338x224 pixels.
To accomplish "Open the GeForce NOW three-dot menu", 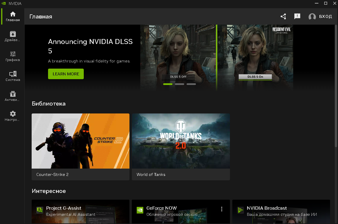I will [x=222, y=209].
